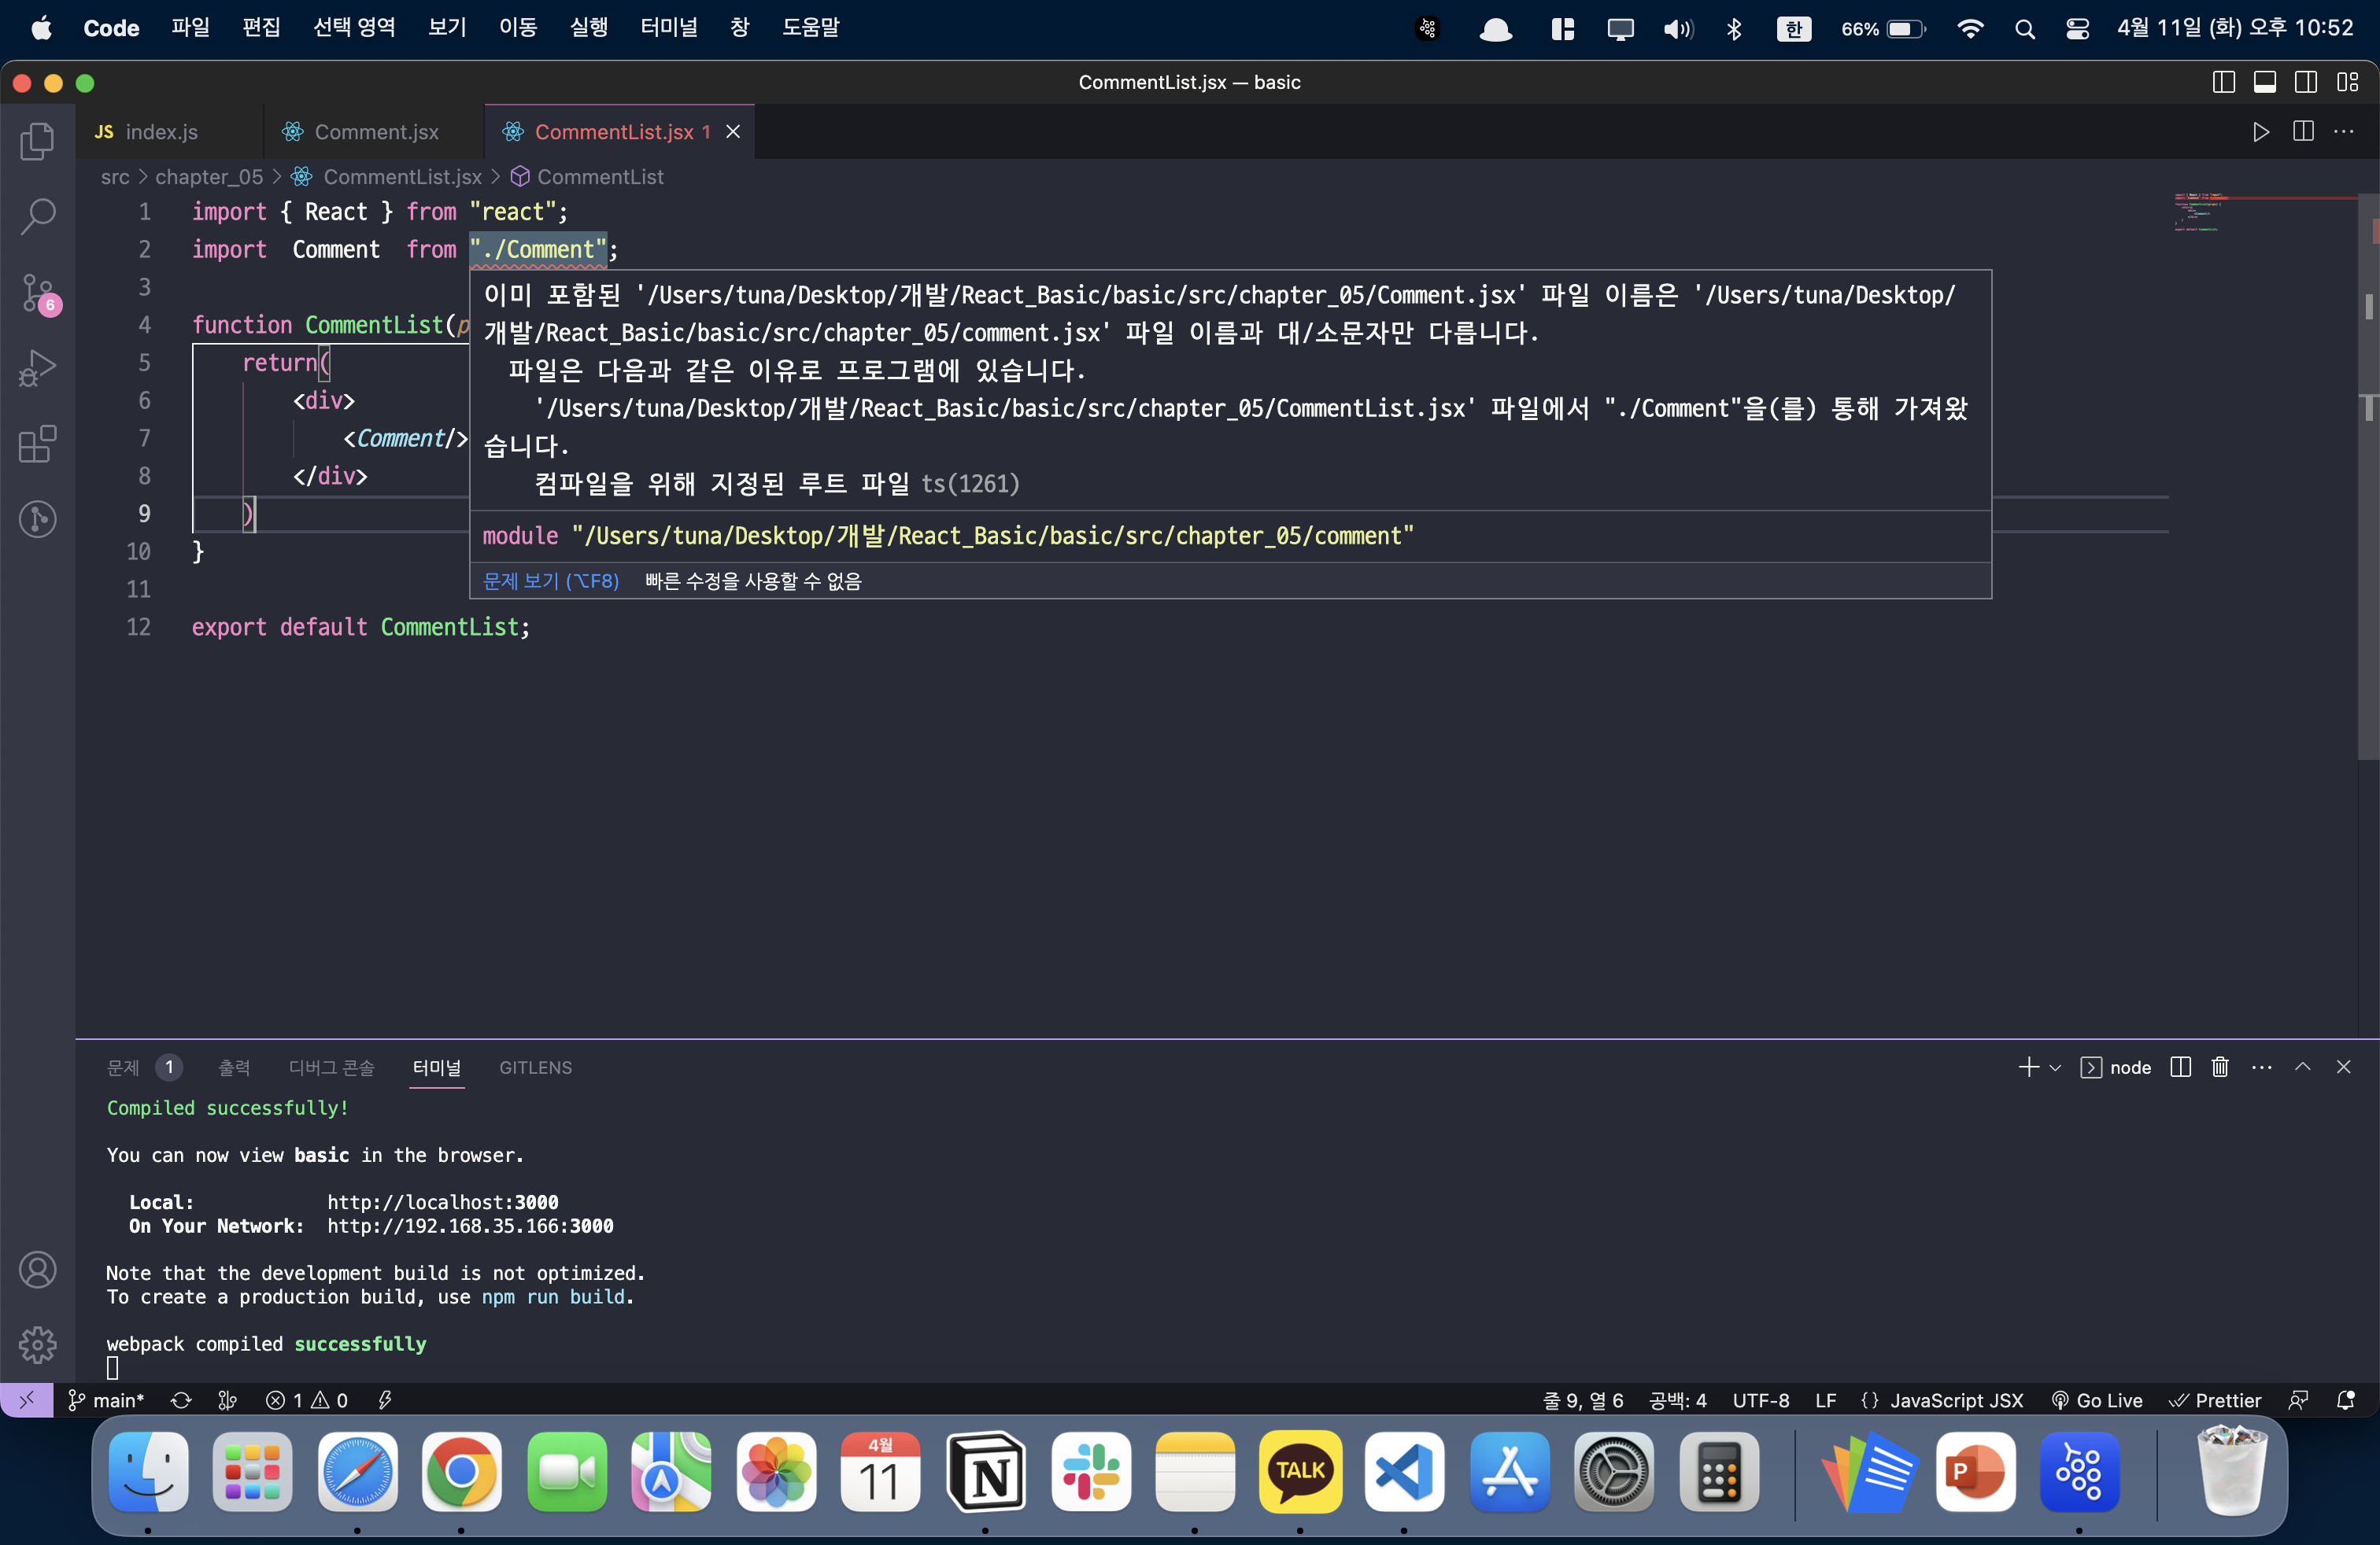
Task: Open the 파일 menu
Action: (x=190, y=27)
